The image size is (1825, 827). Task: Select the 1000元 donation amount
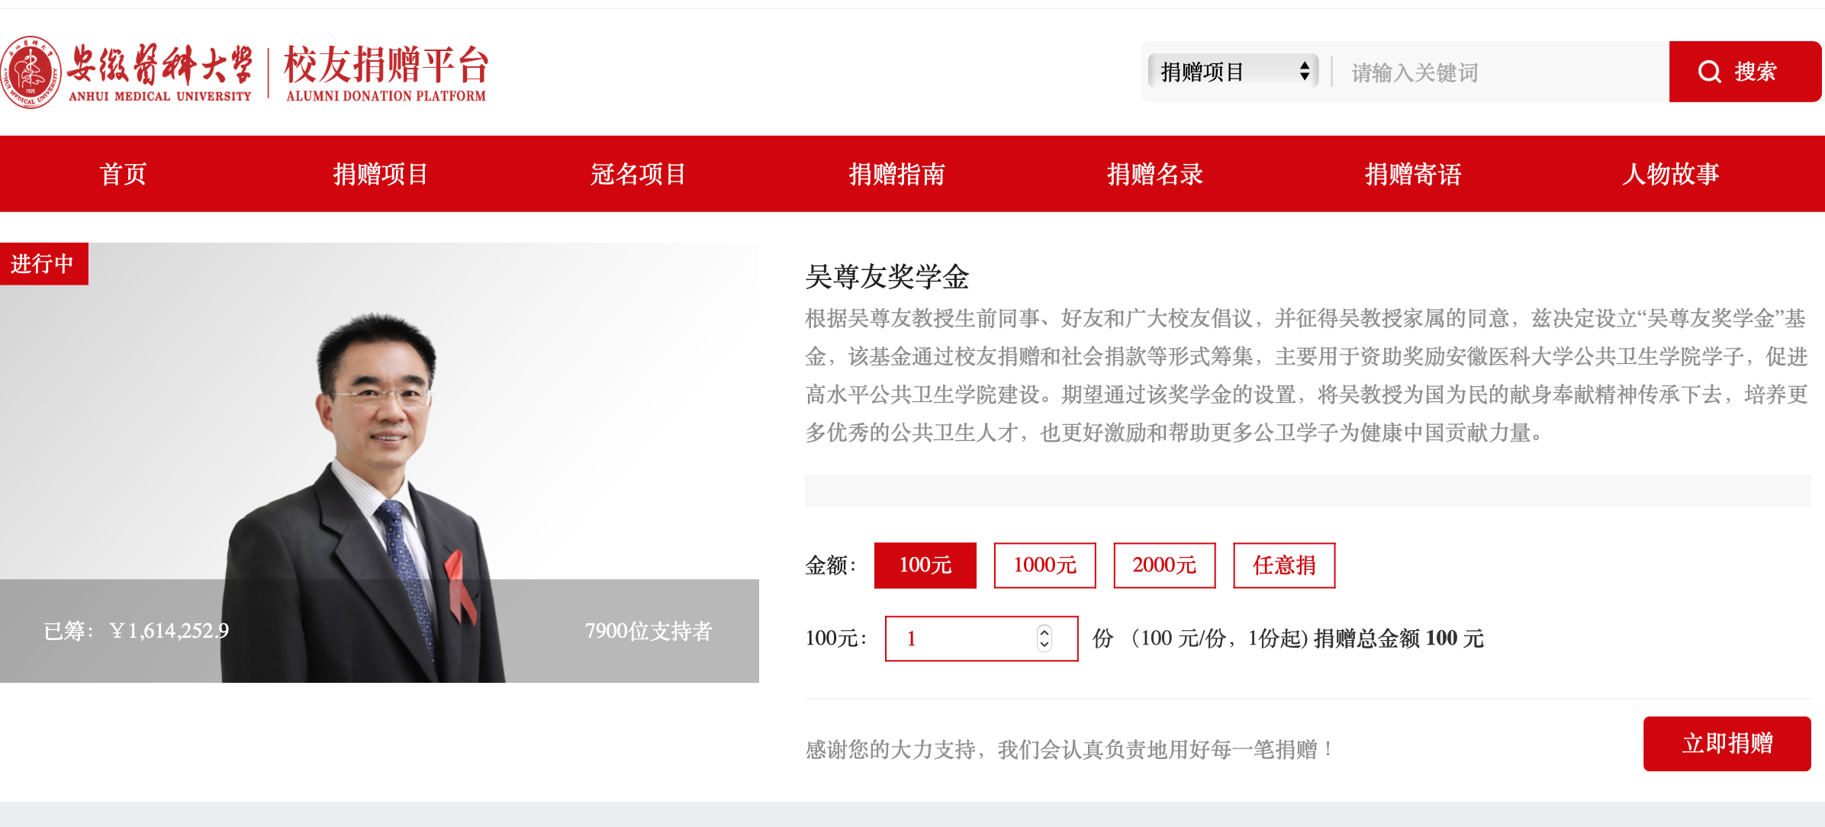tap(1044, 565)
